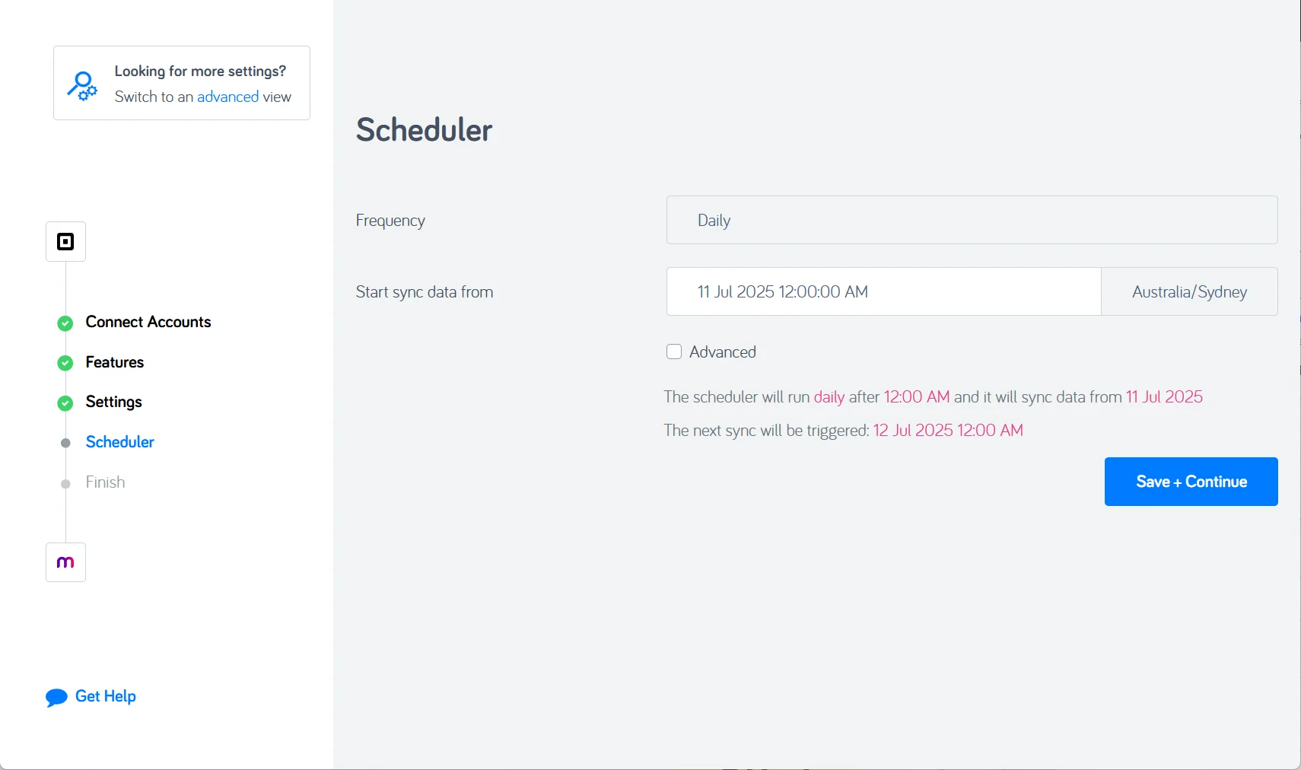1301x770 pixels.
Task: Click the Start sync data from date field
Action: (883, 291)
